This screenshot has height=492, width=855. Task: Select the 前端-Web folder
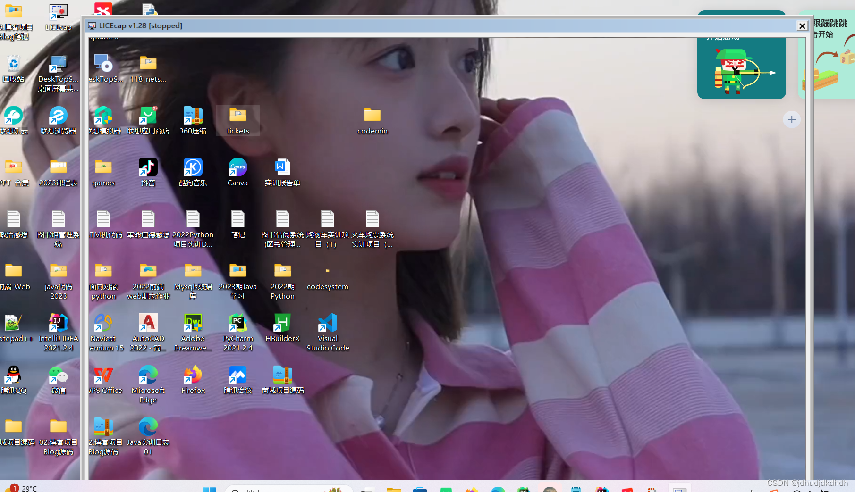click(14, 276)
